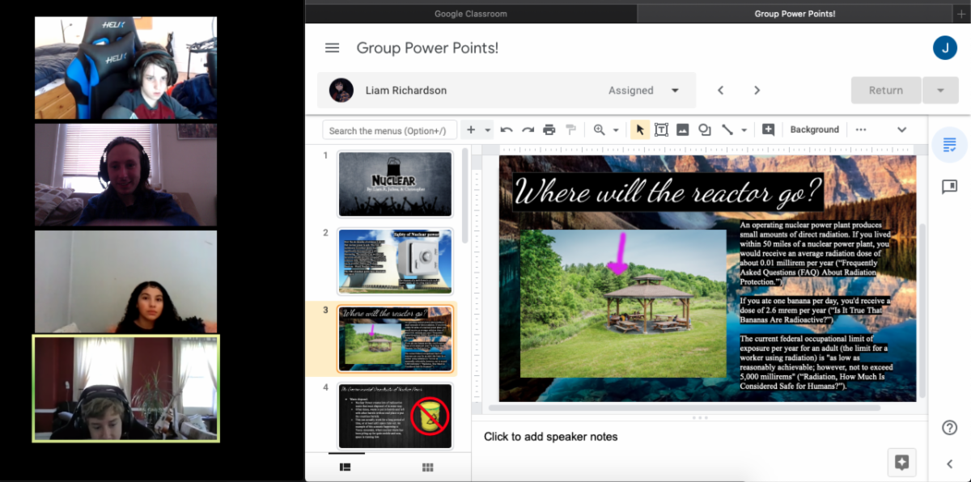Click the Background button in toolbar
Viewport: 971px width, 482px height.
point(814,129)
